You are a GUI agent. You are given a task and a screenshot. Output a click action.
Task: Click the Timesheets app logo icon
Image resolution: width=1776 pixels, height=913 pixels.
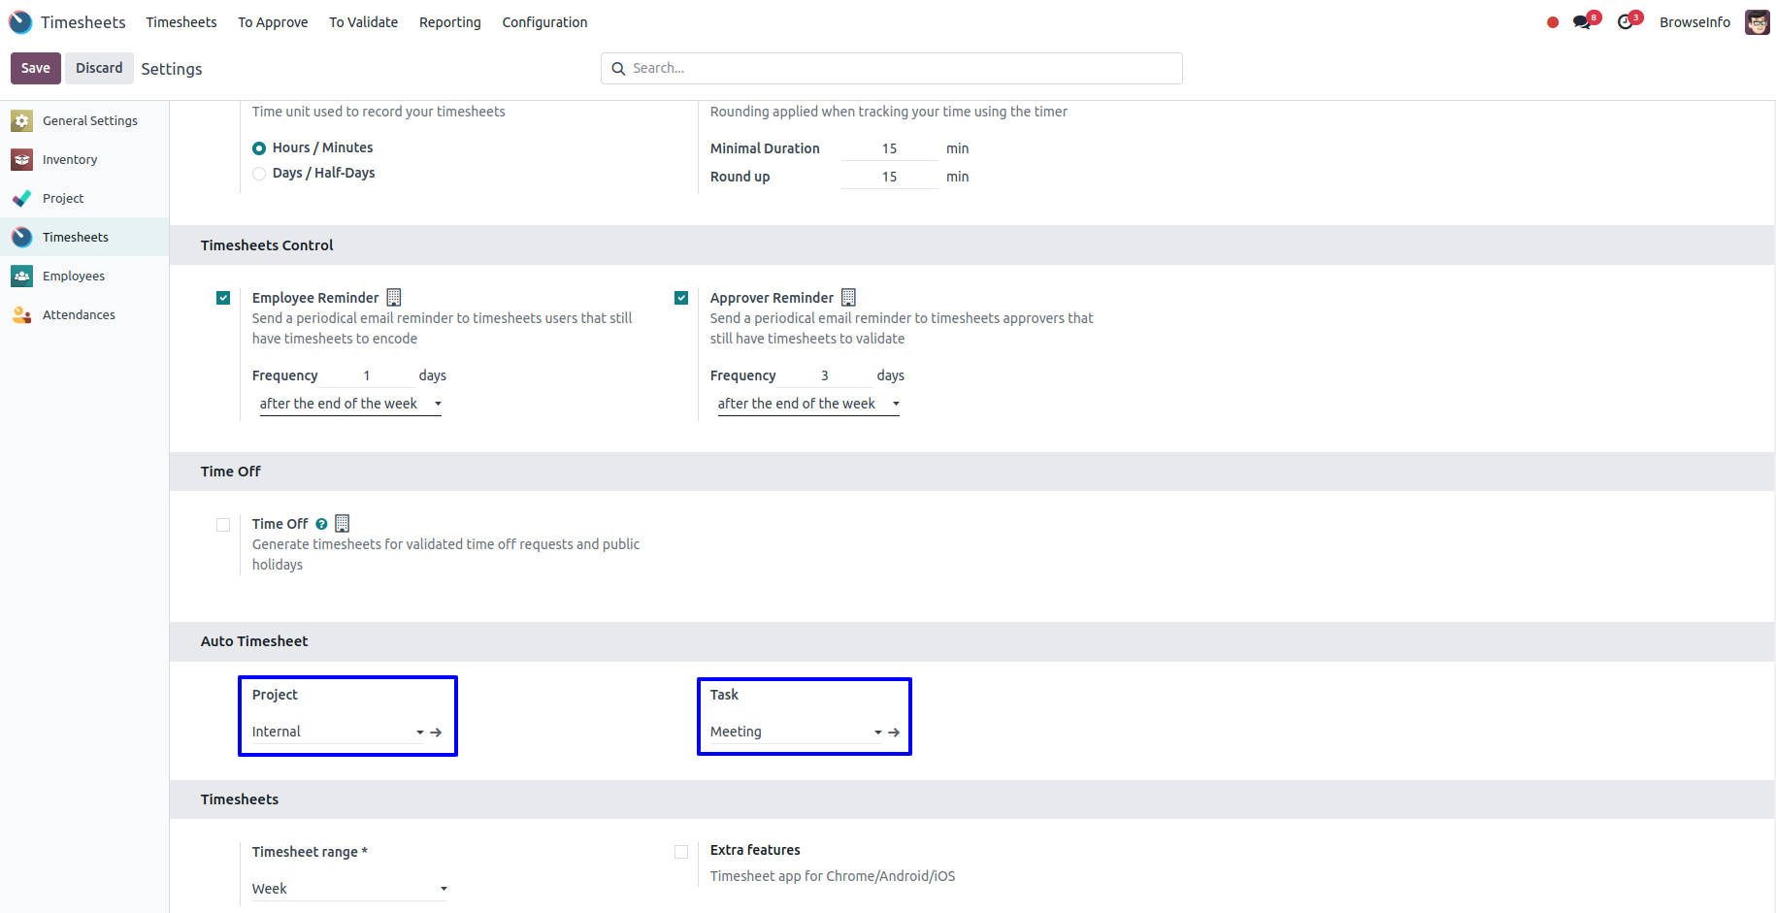click(20, 22)
